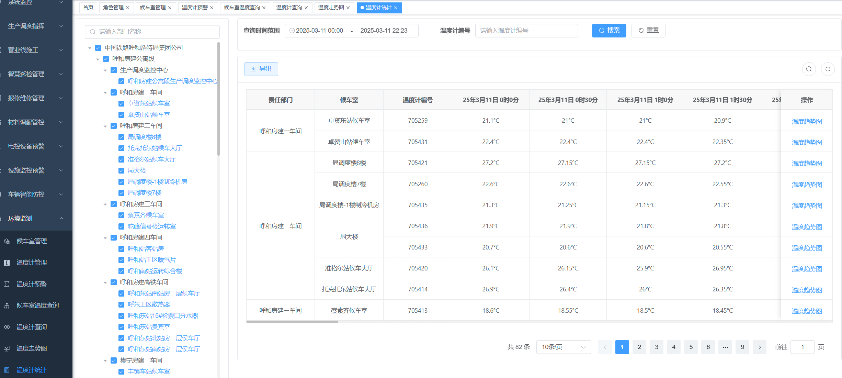Switch to the 首页 tab
Viewport: 842px width, 378px height.
pyautogui.click(x=88, y=8)
